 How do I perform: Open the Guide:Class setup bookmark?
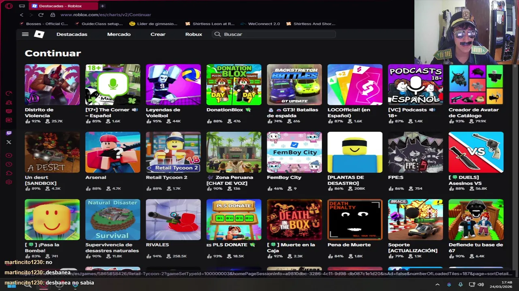click(x=99, y=24)
